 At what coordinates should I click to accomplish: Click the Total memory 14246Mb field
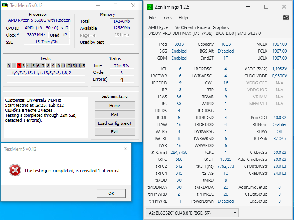point(122,21)
